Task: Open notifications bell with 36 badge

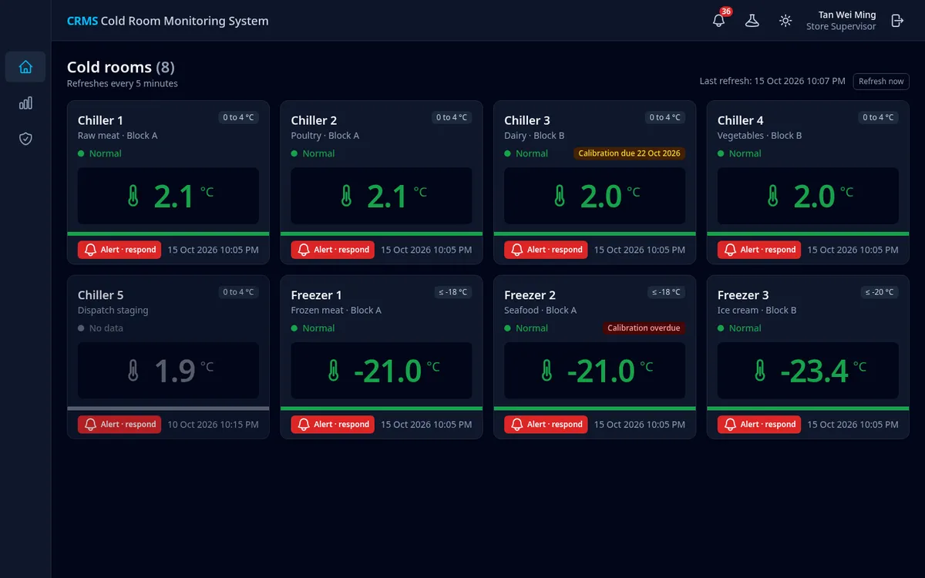Action: [719, 21]
